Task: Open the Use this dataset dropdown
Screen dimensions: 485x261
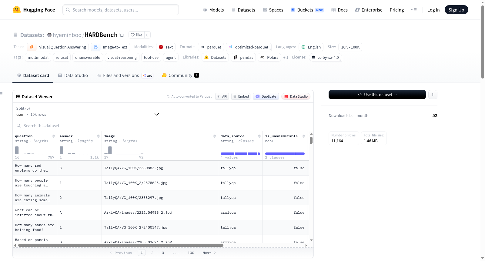Action: point(377,95)
